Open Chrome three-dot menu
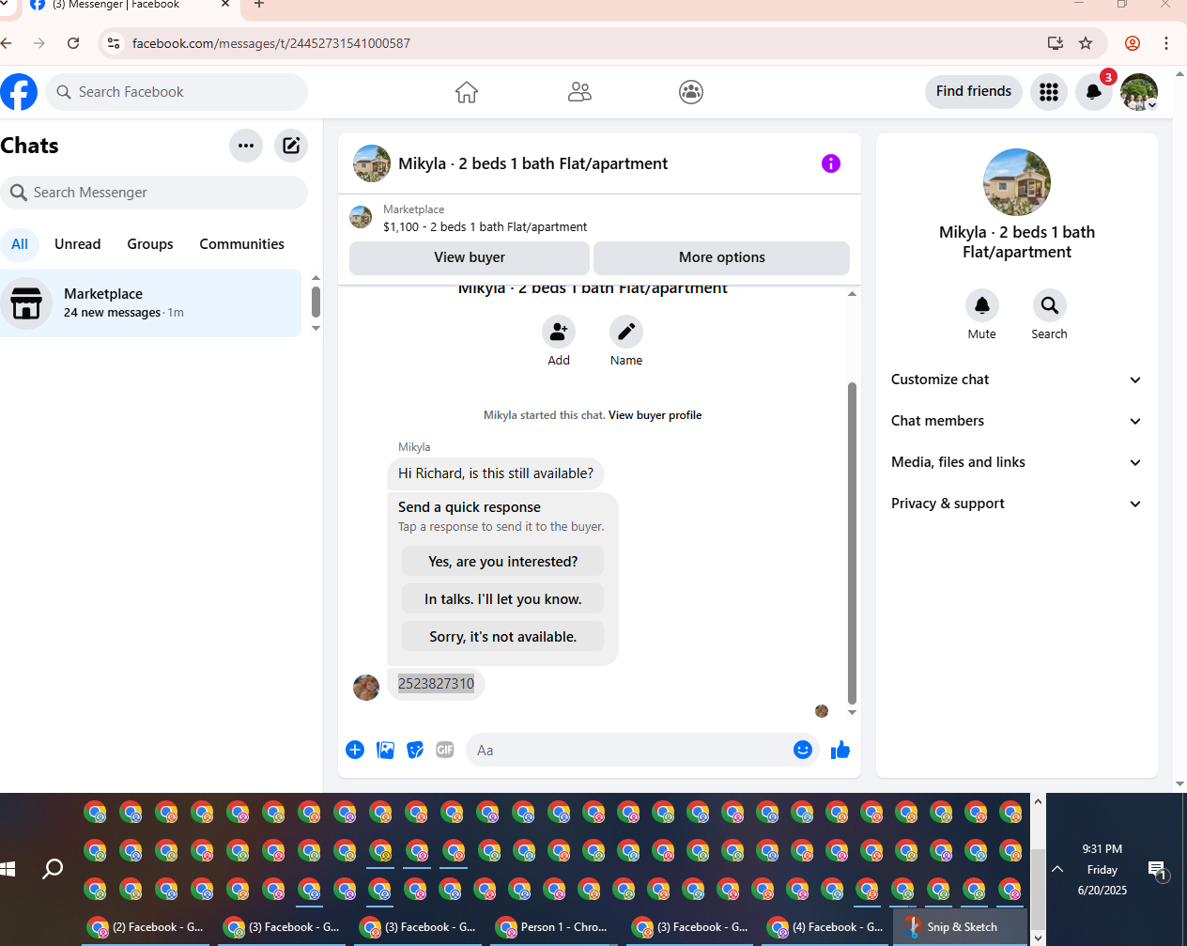 pyautogui.click(x=1166, y=43)
